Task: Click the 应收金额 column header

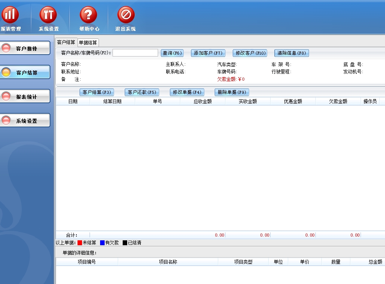Action: 202,102
